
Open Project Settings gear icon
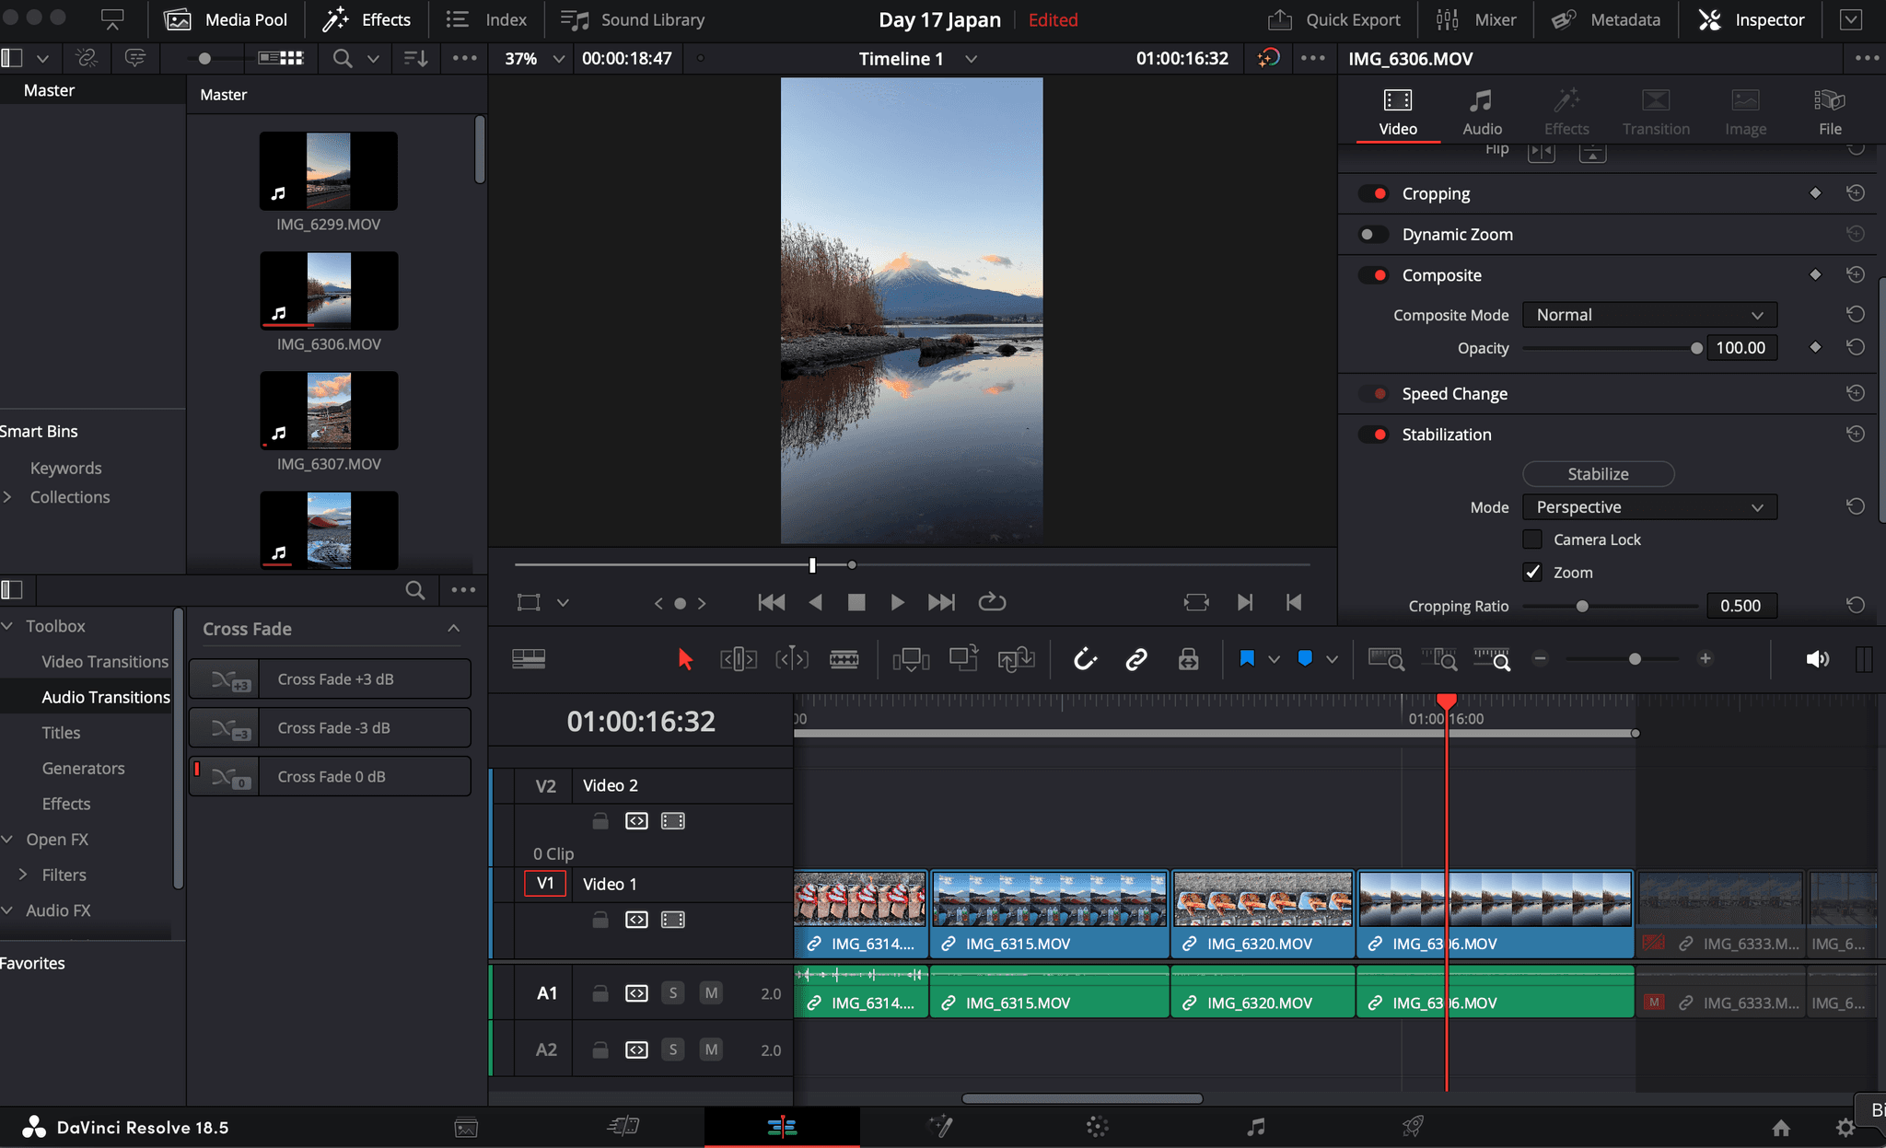point(1845,1128)
